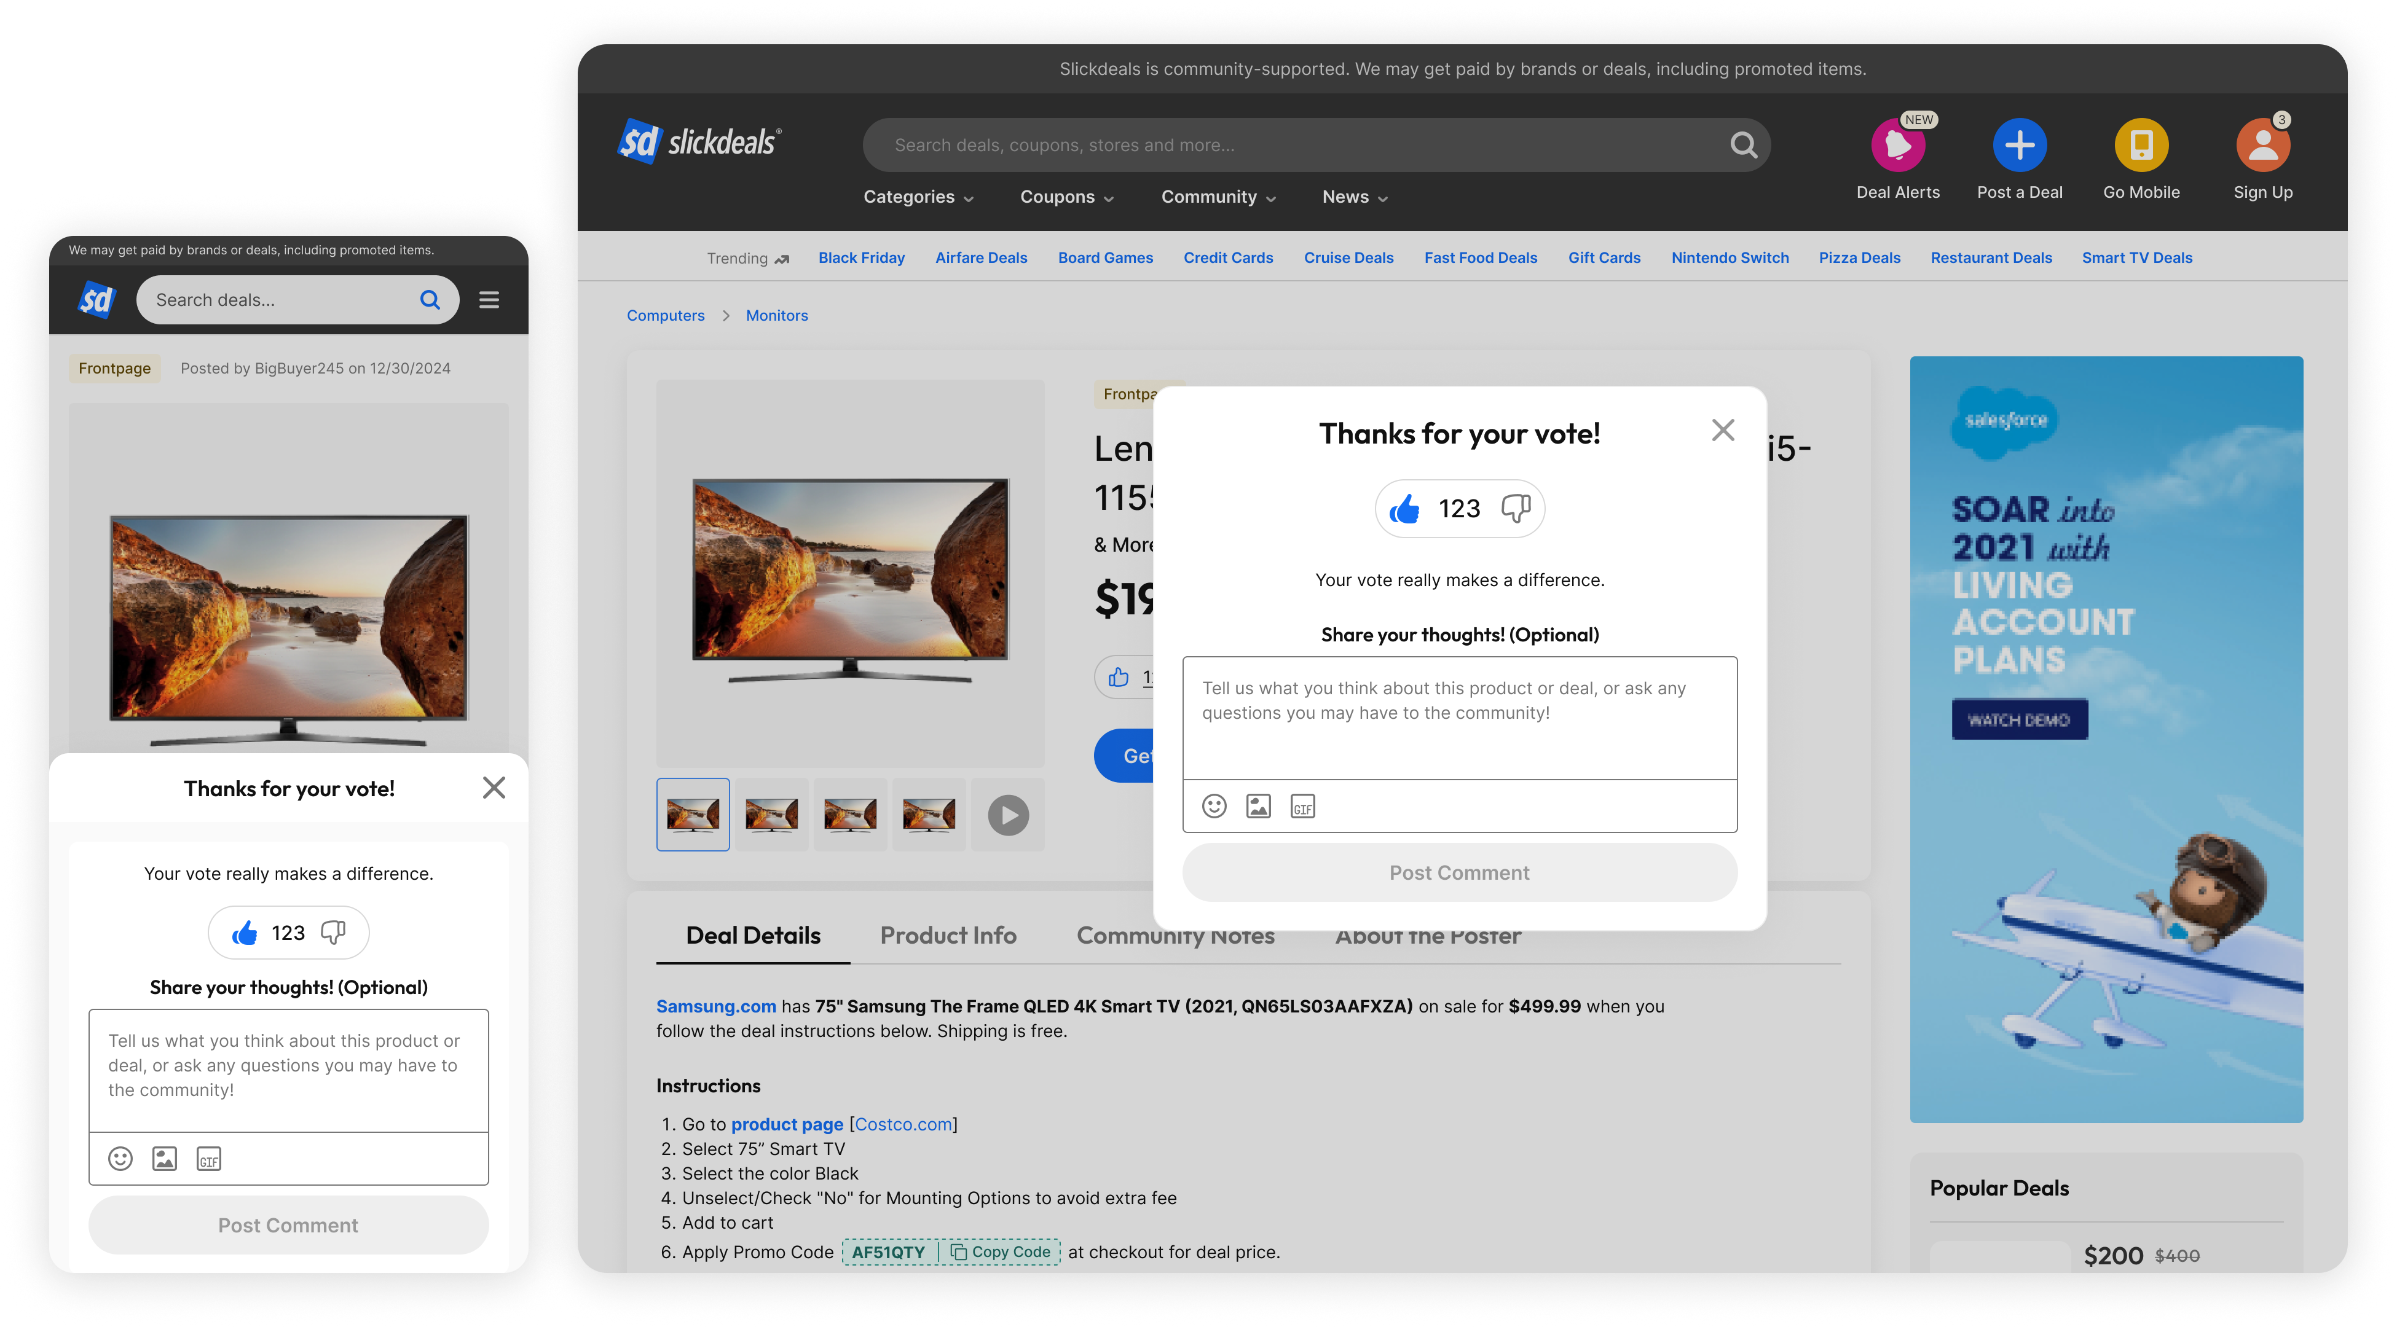This screenshot has height=1327, width=2397.
Task: Click the Copy Code button
Action: tap(999, 1251)
